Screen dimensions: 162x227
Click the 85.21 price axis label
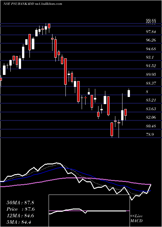click(x=151, y=100)
